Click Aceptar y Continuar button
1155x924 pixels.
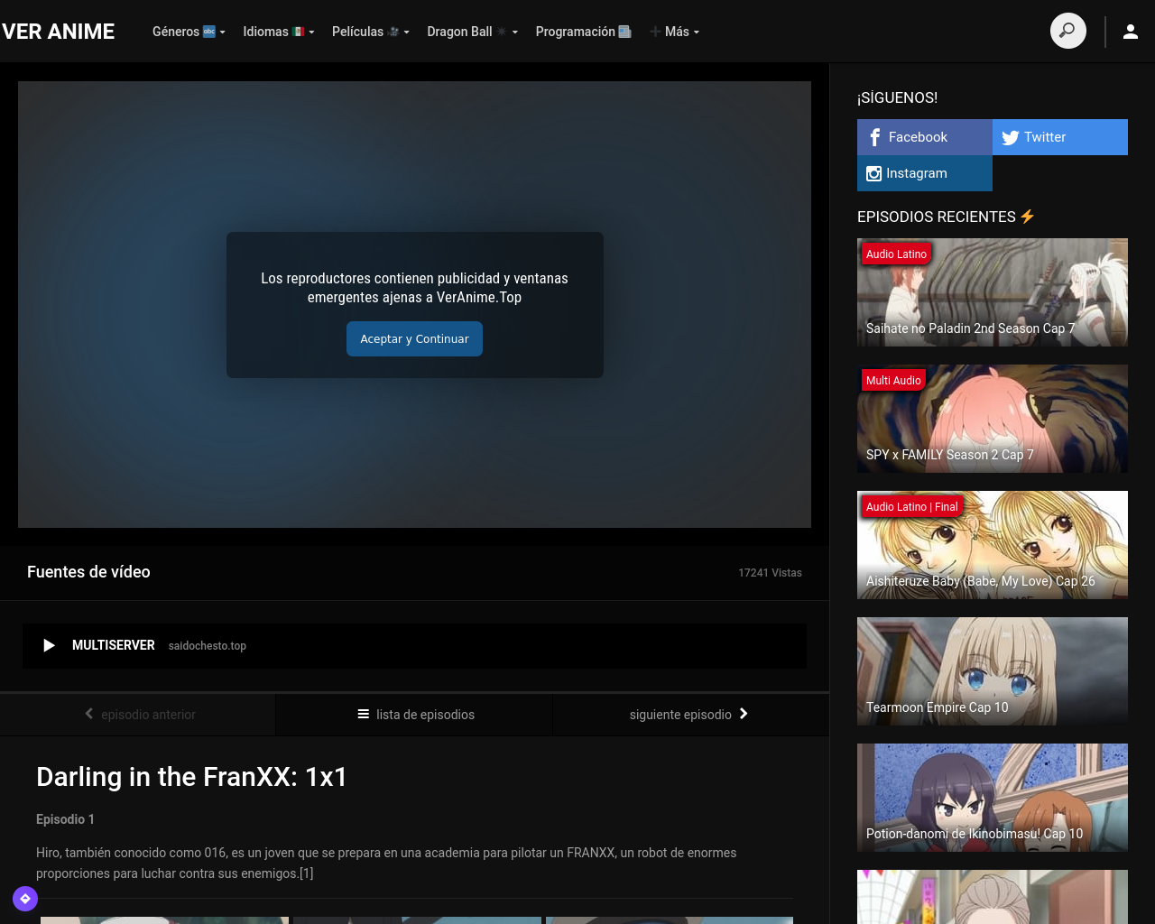pyautogui.click(x=414, y=339)
